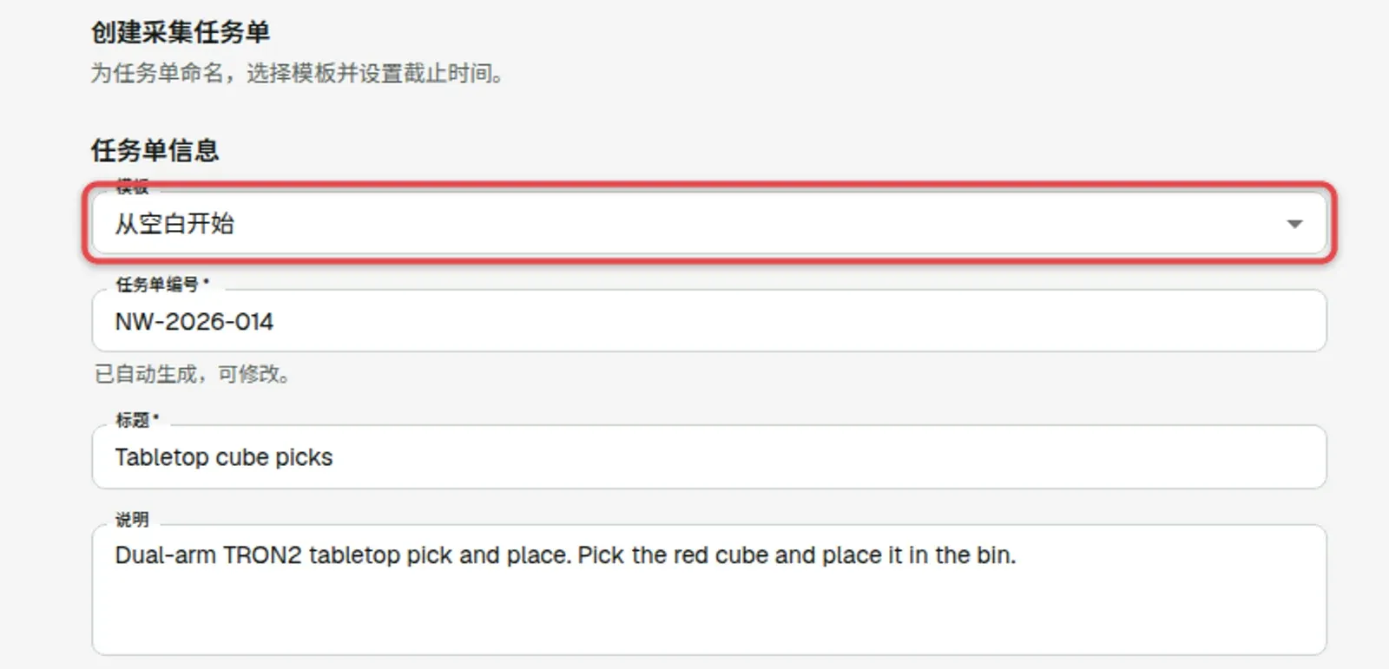Click the NW-2026-014 text value
This screenshot has width=1389, height=669.
click(x=194, y=322)
